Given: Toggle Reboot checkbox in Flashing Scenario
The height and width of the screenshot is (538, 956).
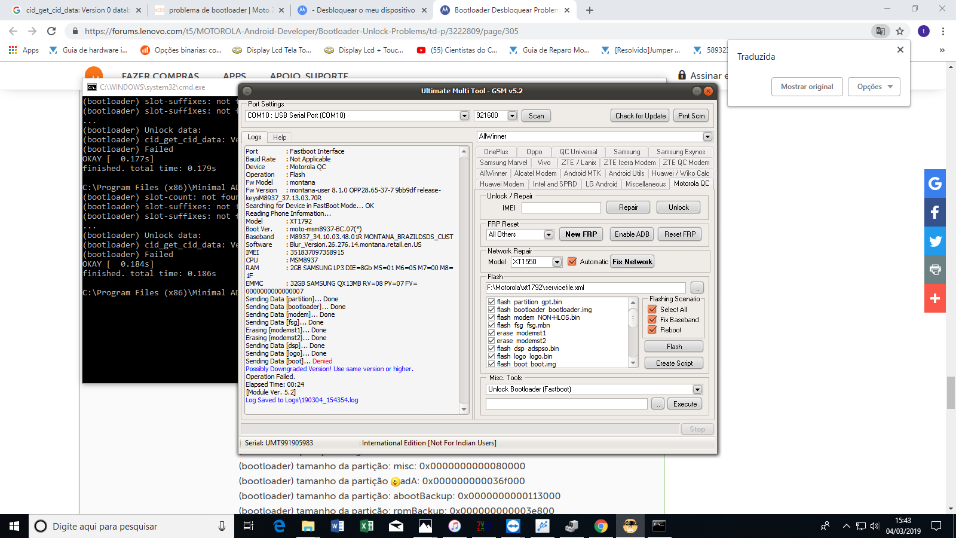Looking at the screenshot, I should point(652,329).
